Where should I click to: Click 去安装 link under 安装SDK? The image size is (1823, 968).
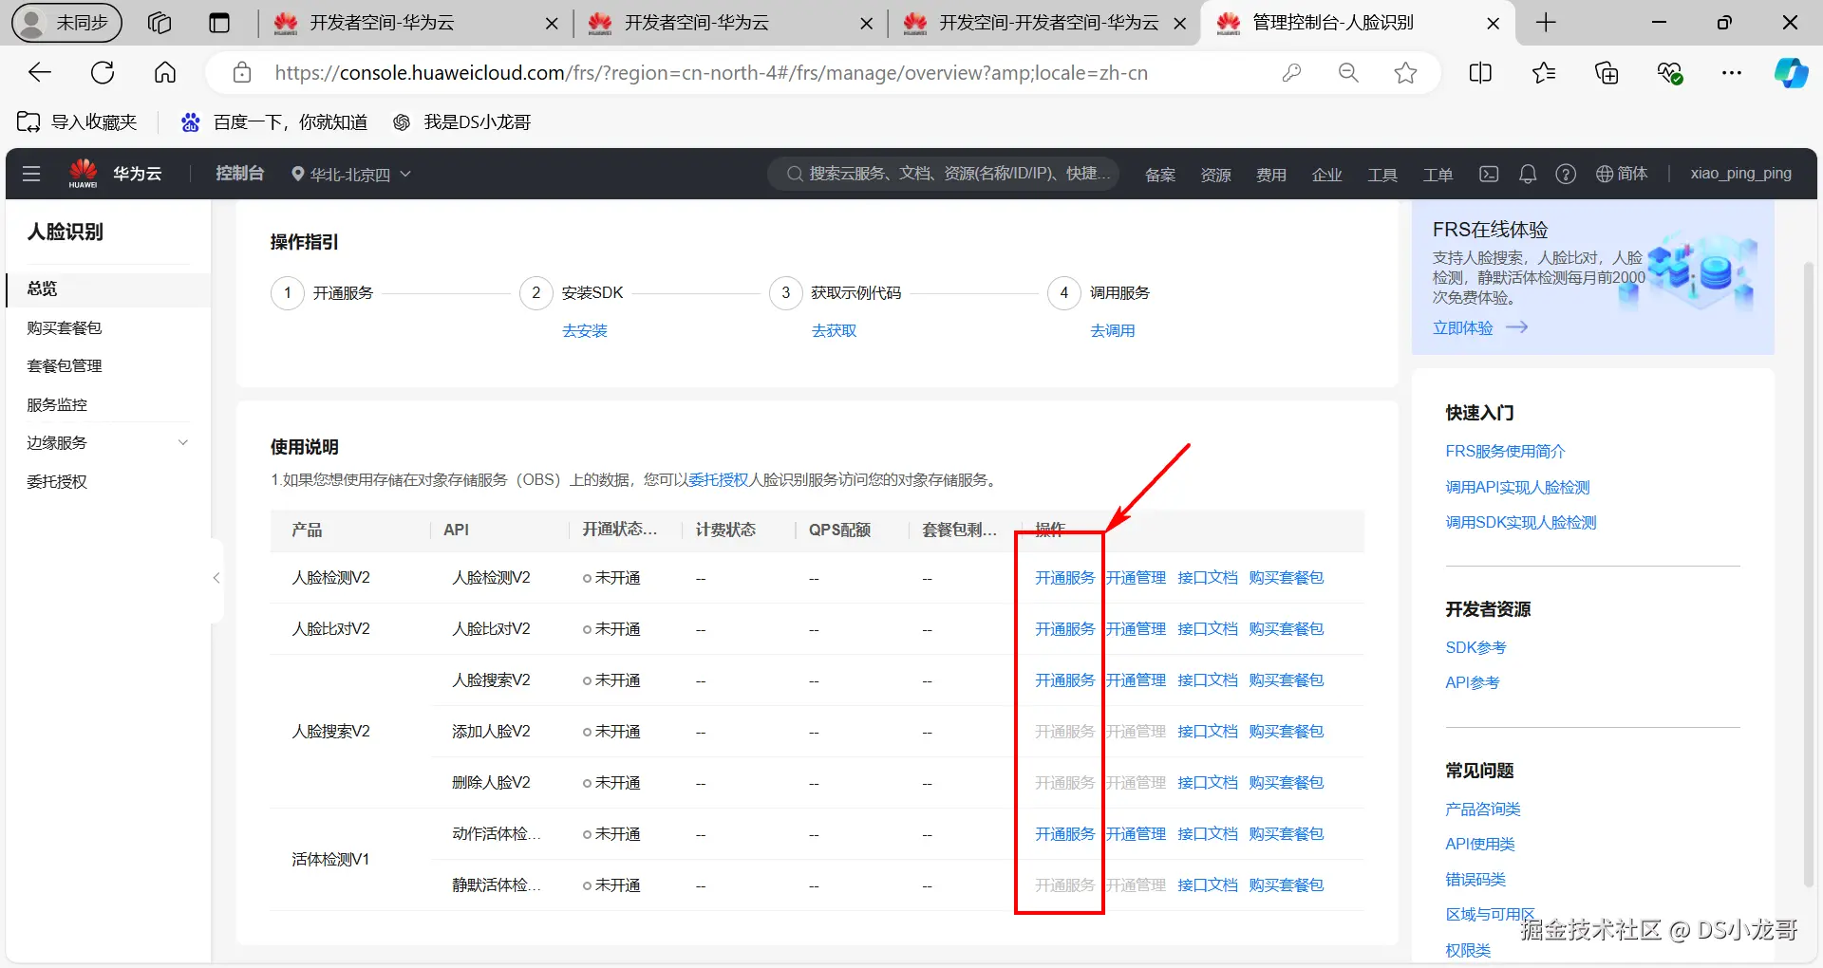[x=585, y=331]
